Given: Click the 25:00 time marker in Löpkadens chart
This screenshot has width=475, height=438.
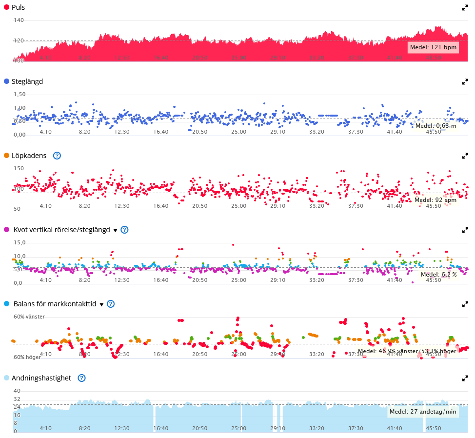Looking at the screenshot, I should (238, 206).
